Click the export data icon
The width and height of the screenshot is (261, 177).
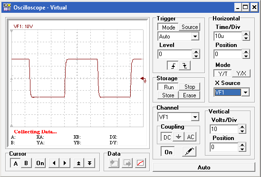point(127,163)
